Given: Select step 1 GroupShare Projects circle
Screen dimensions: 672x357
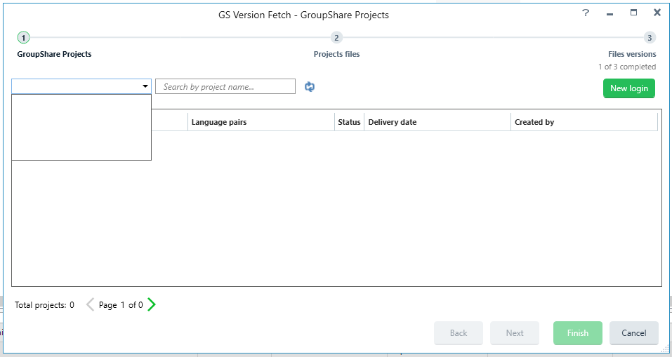Looking at the screenshot, I should [x=23, y=38].
